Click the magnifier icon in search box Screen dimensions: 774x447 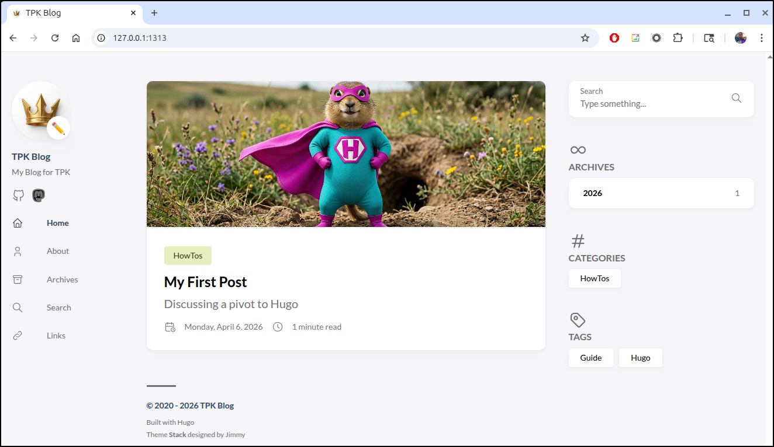coord(736,98)
